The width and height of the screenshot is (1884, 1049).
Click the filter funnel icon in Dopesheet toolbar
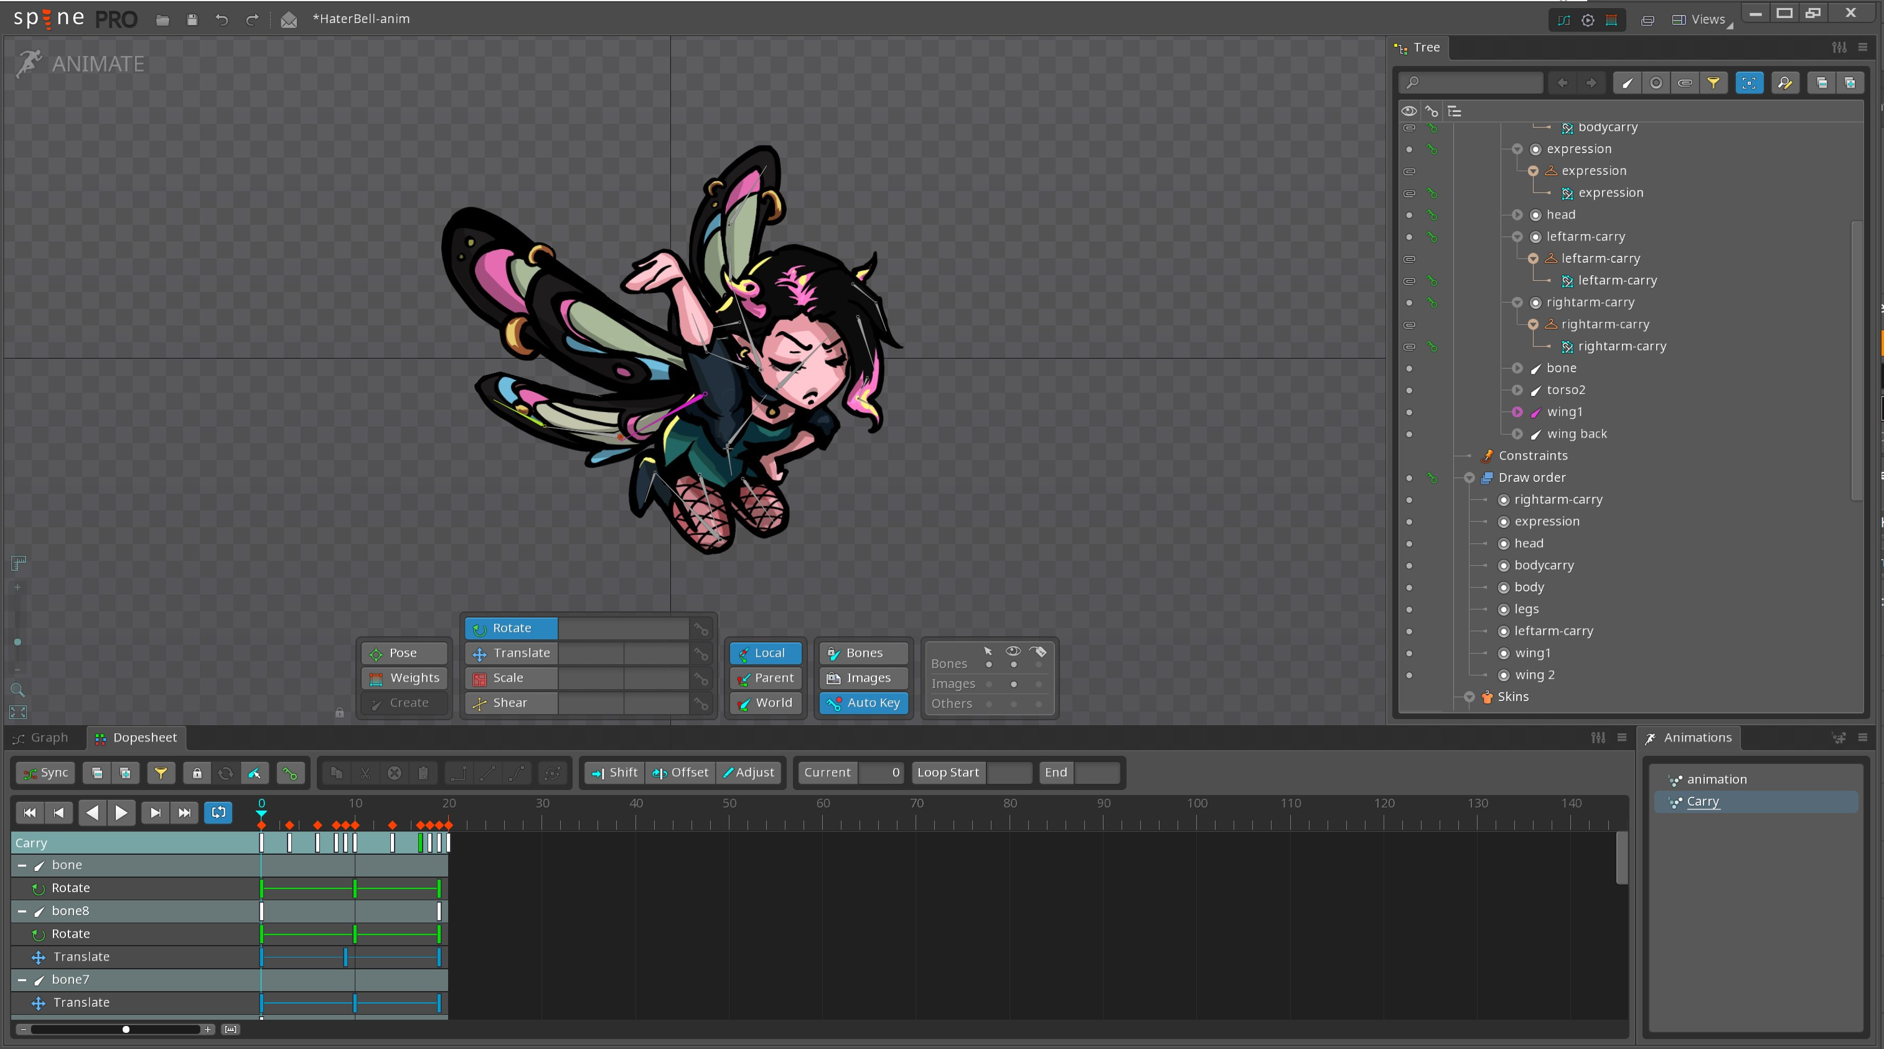162,773
